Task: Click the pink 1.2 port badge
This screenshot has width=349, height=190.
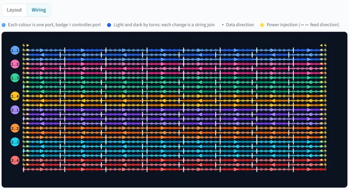Action: pyautogui.click(x=15, y=64)
